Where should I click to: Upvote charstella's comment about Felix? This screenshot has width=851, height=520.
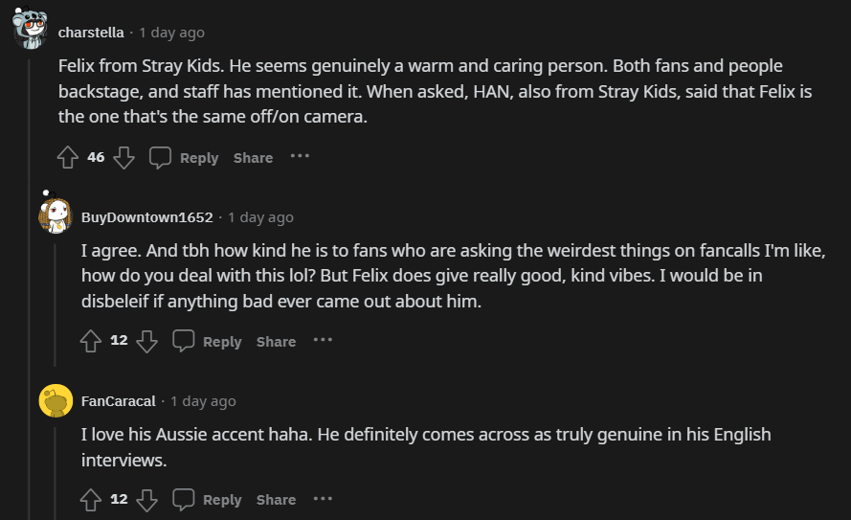pyautogui.click(x=67, y=157)
